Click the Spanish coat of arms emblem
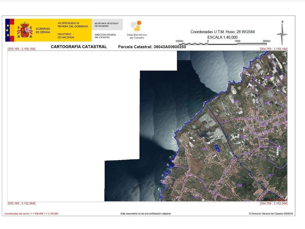 [25, 30]
